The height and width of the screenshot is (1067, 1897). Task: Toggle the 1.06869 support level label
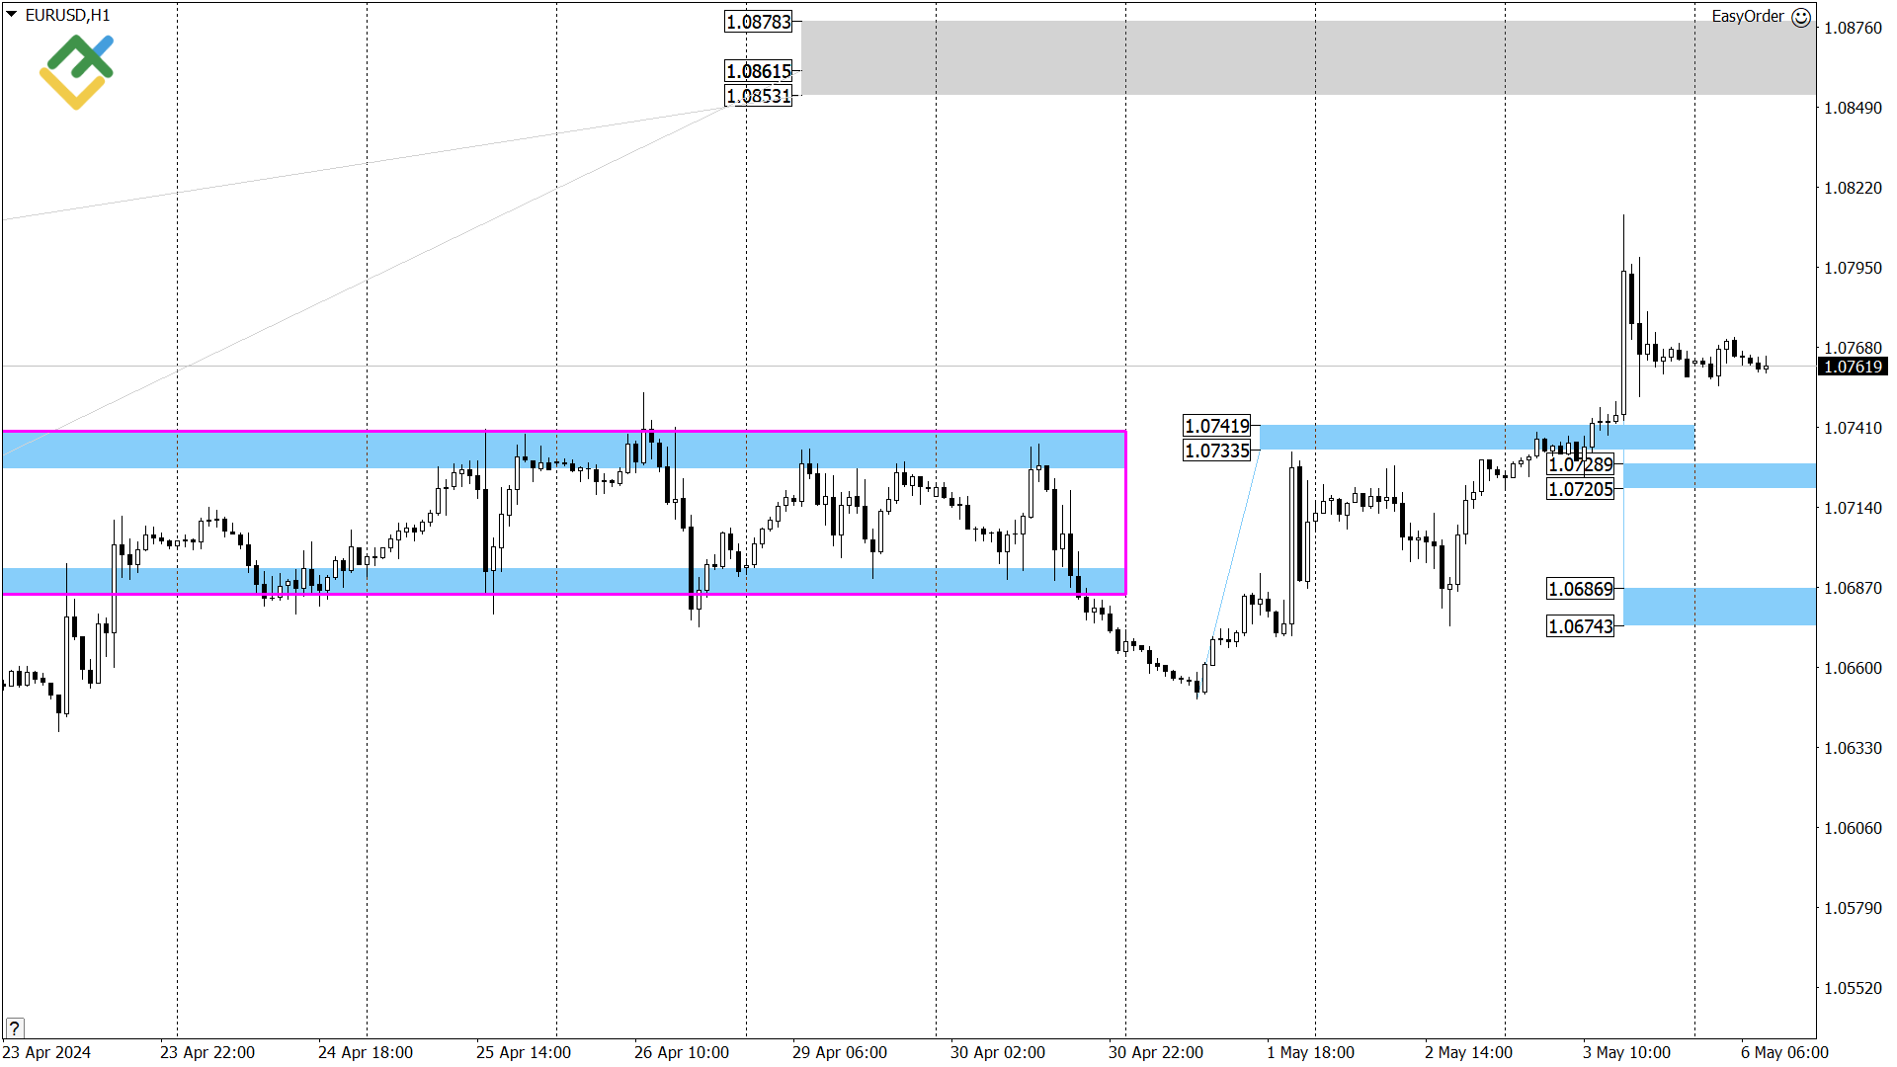click(1580, 588)
